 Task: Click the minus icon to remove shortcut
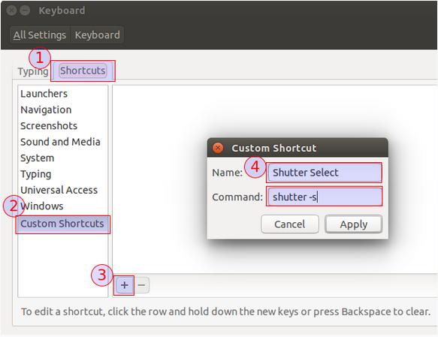point(141,285)
